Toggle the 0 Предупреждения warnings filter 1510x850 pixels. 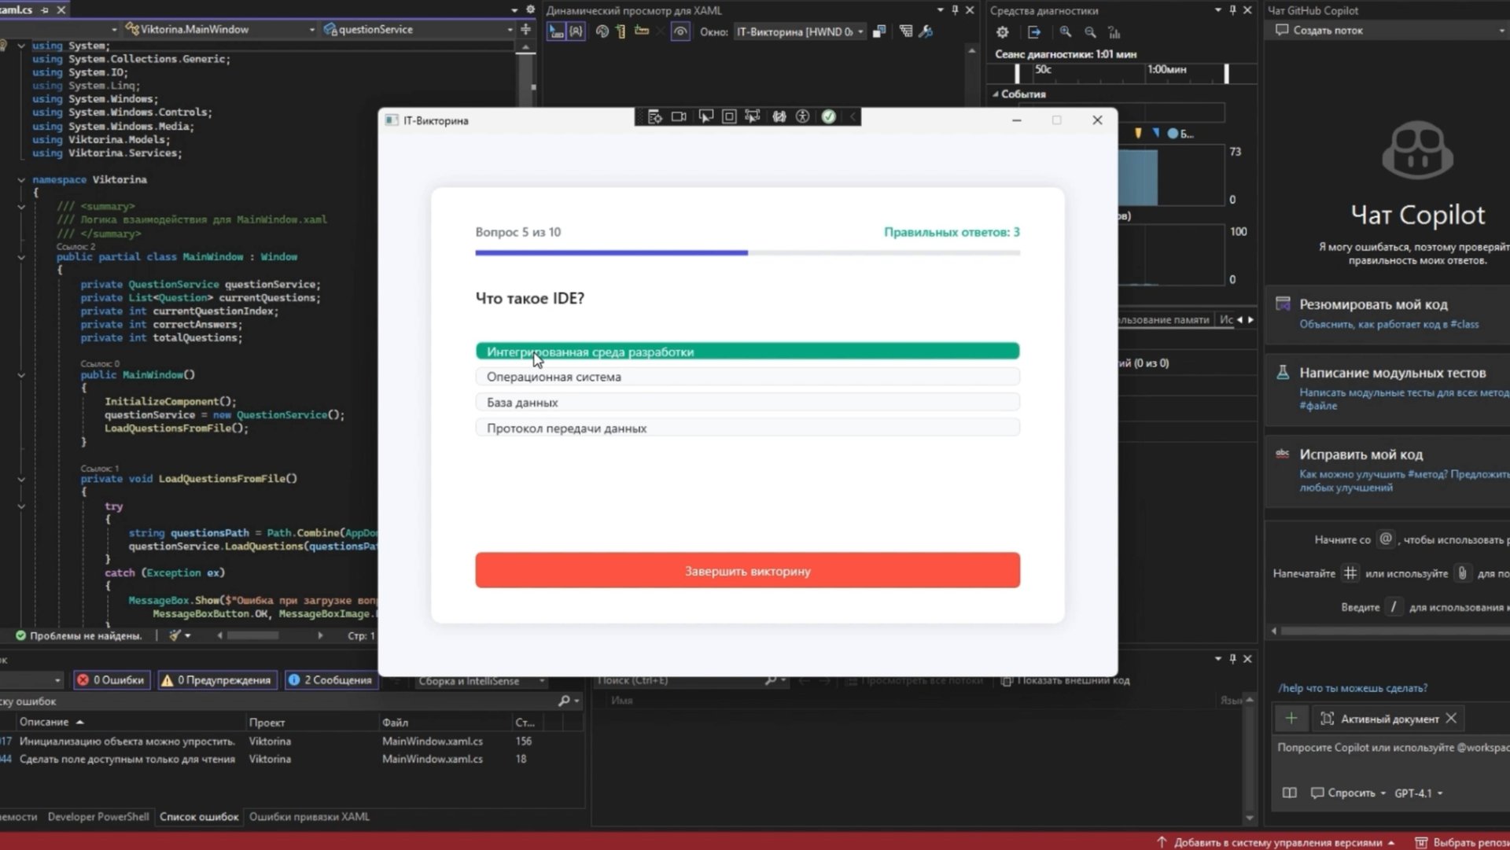pyautogui.click(x=216, y=680)
